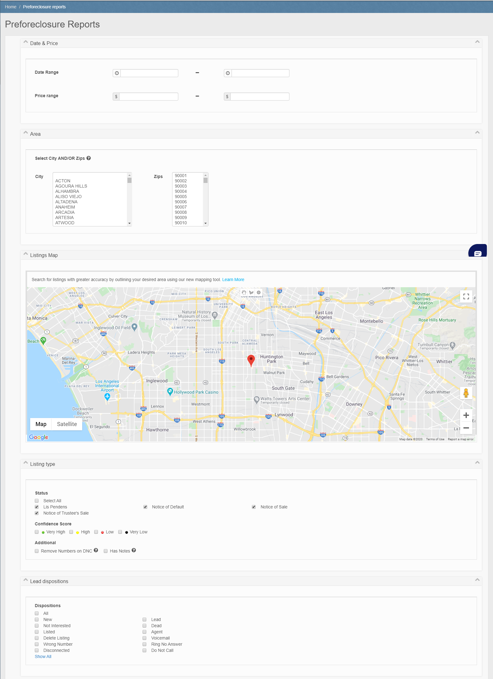Uncheck the Lis Pendens status checkbox

pos(37,507)
